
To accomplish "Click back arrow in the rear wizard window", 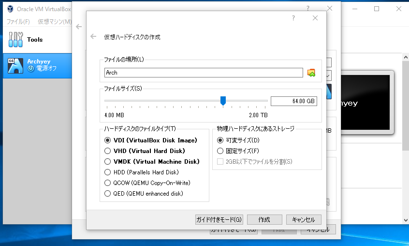I will [x=79, y=27].
